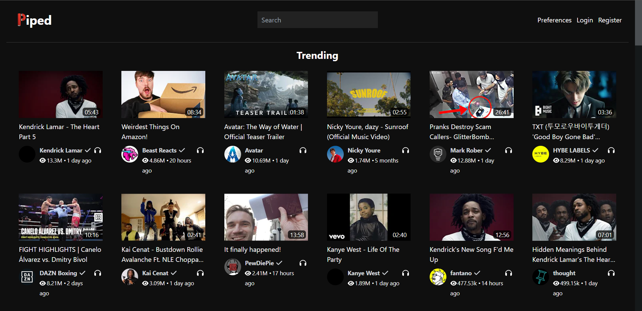Play Weirdest Things On Amazon thumbnail
The image size is (642, 311).
tap(163, 94)
